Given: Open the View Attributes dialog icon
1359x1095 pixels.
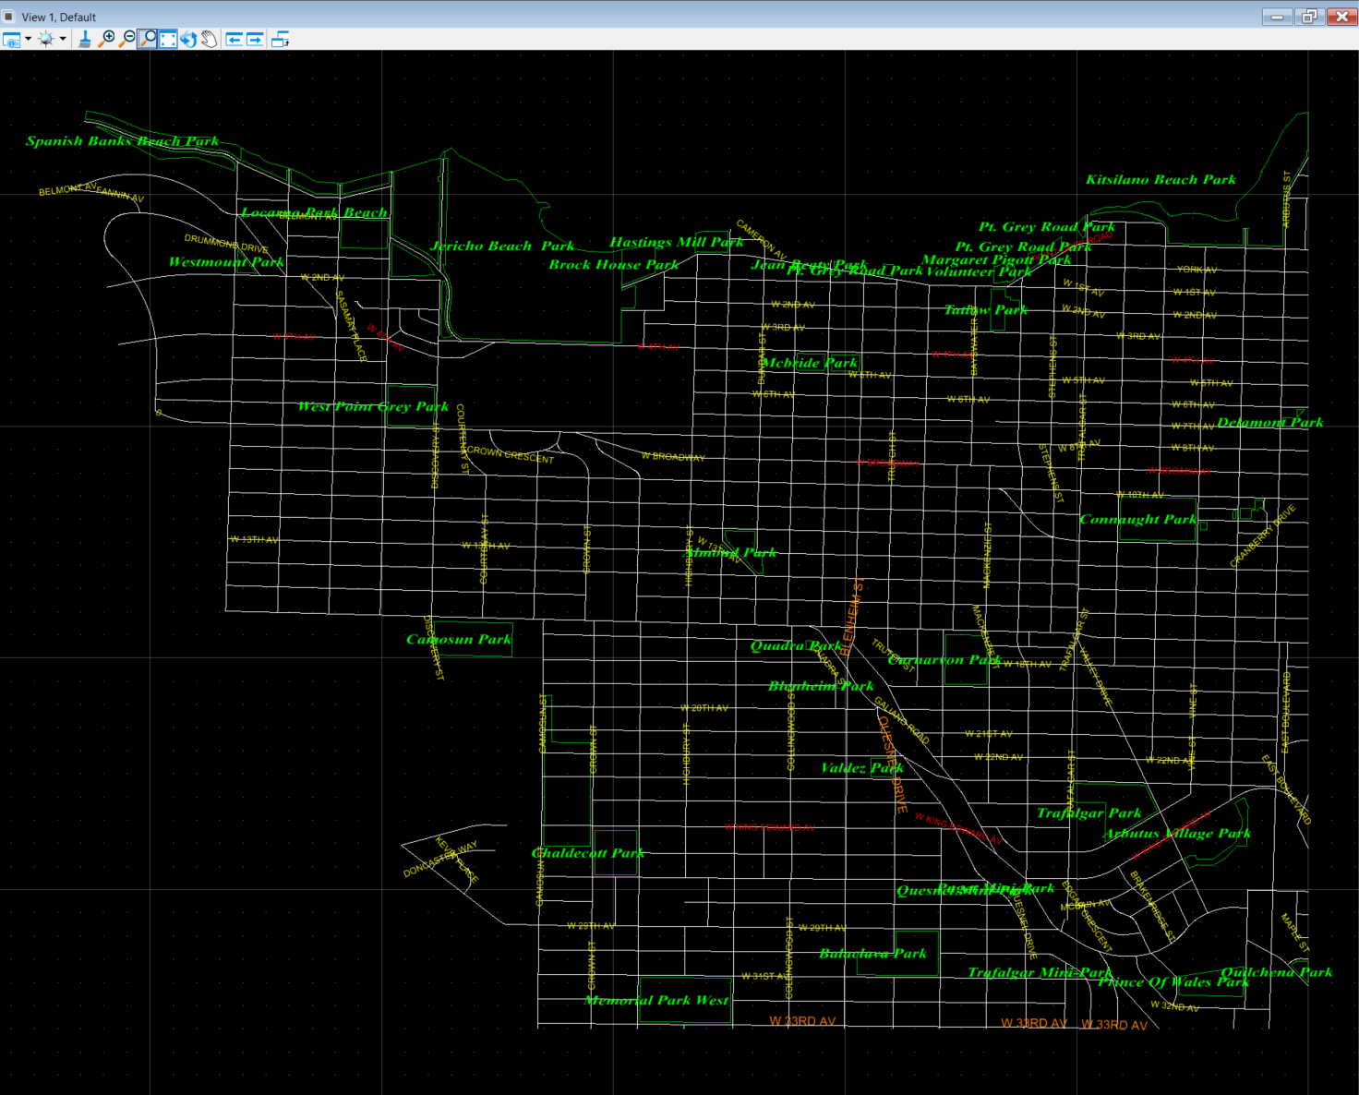Looking at the screenshot, I should pyautogui.click(x=11, y=40).
